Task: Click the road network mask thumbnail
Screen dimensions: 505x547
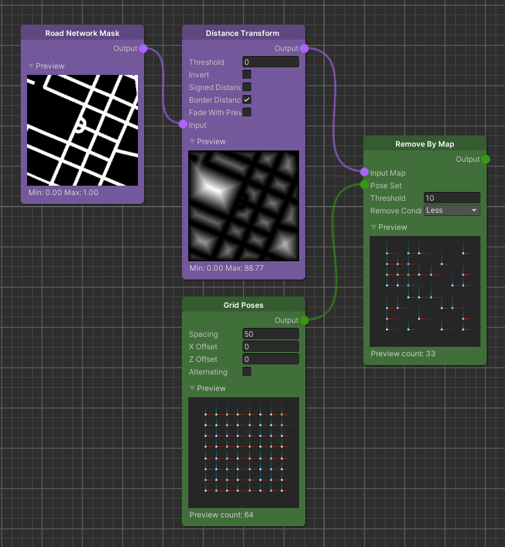Action: 82,130
